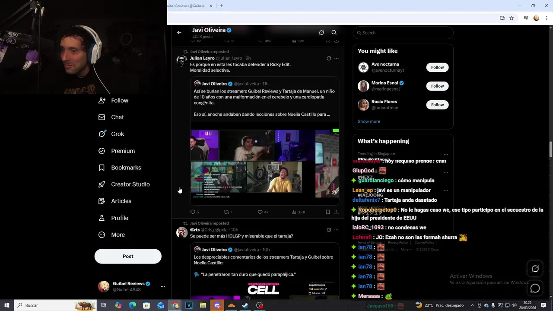Open the floating messages button at bottom right
Image resolution: width=553 pixels, height=311 pixels.
pos(535,288)
